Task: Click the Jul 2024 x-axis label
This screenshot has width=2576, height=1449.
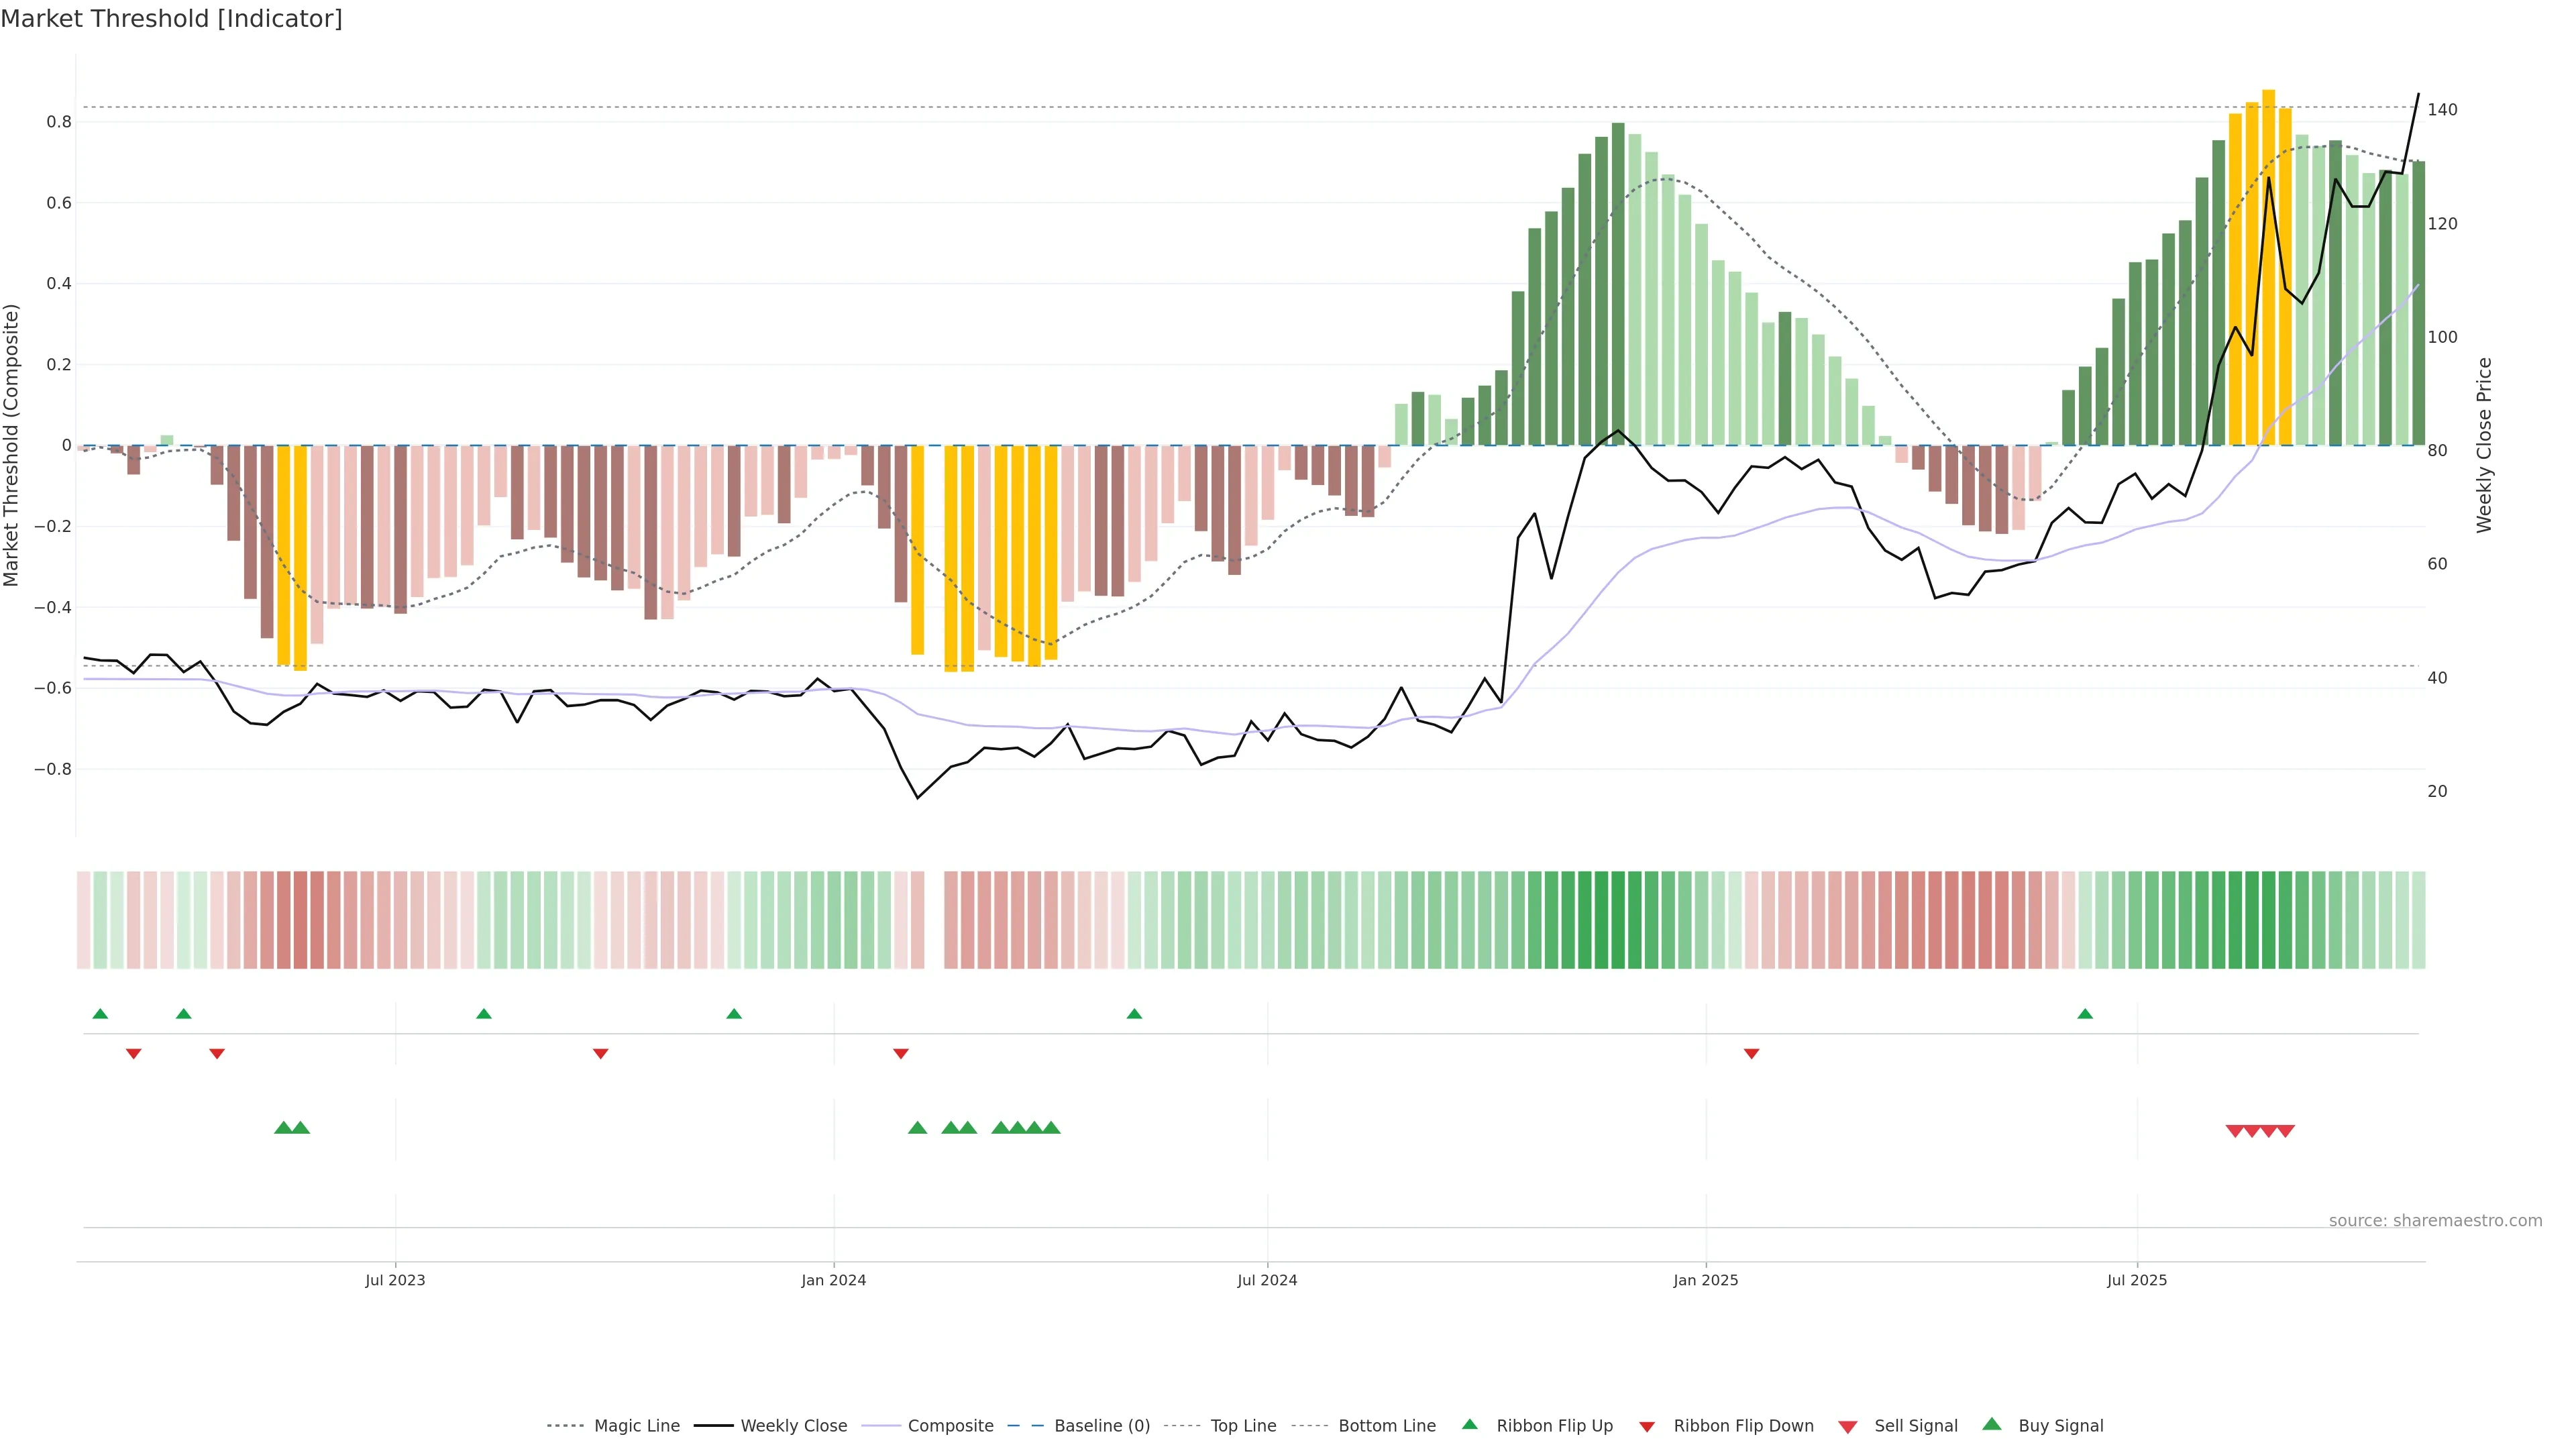Action: (x=1267, y=1280)
